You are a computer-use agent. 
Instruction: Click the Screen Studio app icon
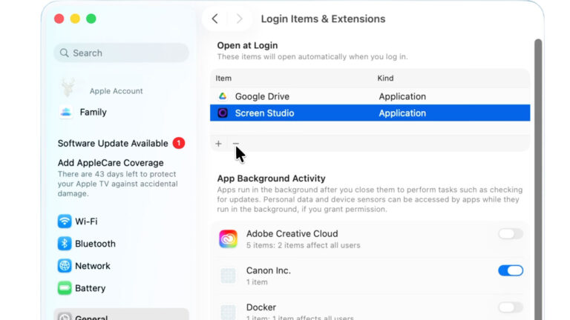point(223,113)
